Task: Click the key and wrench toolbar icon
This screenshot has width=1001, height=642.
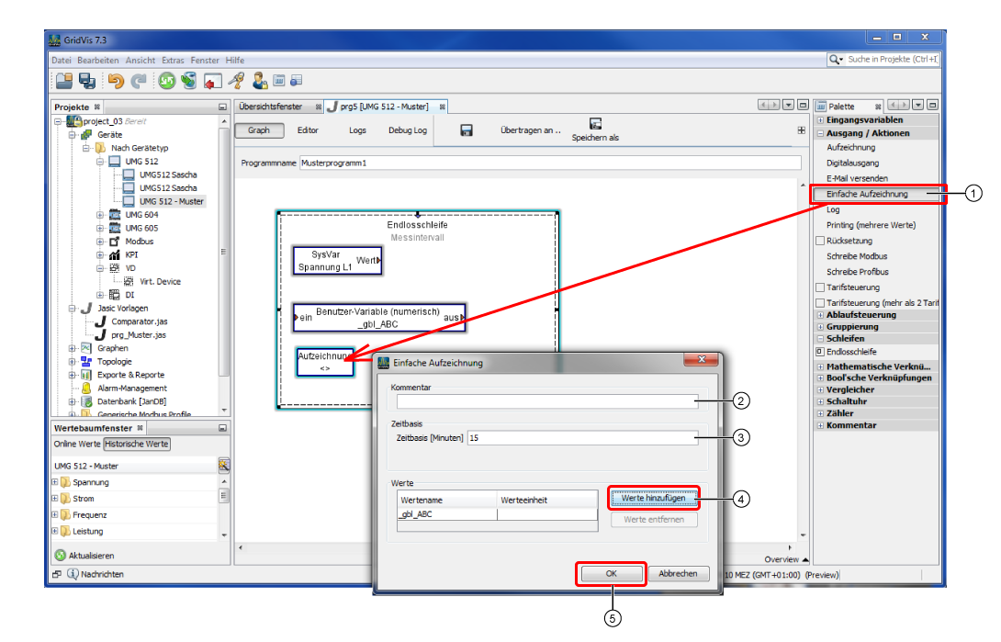Action: pos(236,81)
